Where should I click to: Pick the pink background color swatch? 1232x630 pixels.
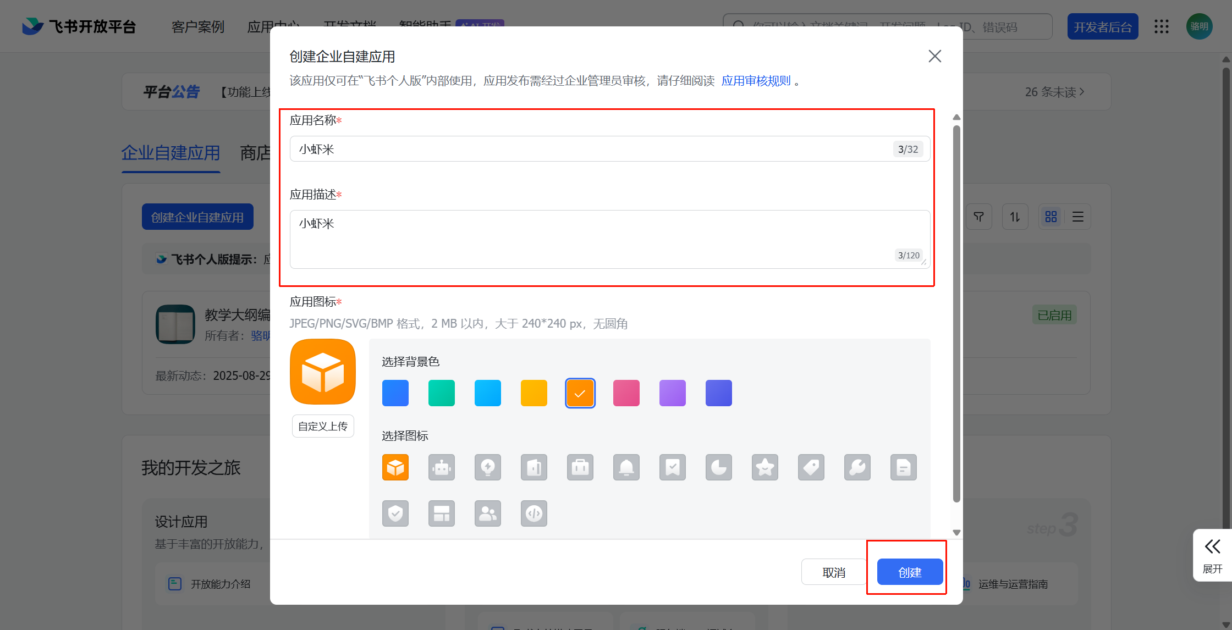click(x=626, y=393)
